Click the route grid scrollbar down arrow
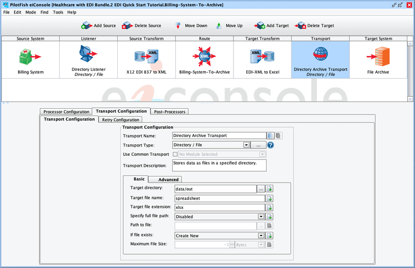Image resolution: width=415 pixels, height=268 pixels. click(410, 99)
